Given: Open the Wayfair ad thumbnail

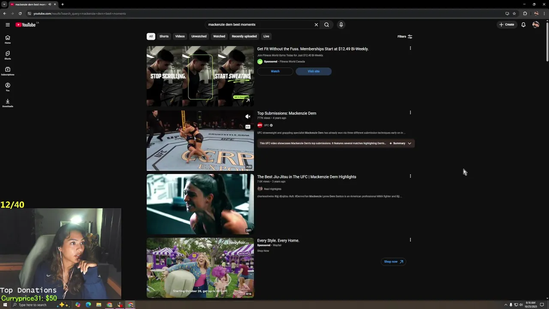Looking at the screenshot, I should [x=200, y=268].
